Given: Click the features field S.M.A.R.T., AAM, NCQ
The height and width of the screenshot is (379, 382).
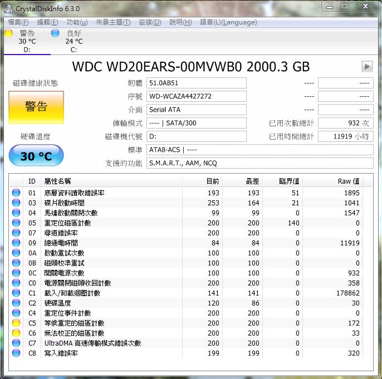Looking at the screenshot, I should point(259,163).
